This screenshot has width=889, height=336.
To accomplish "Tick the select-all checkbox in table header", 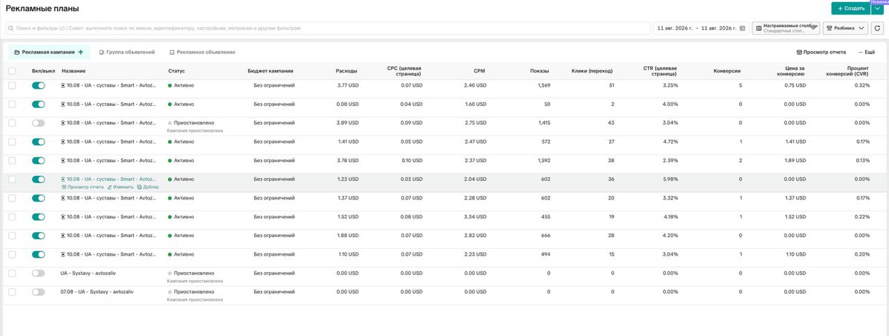I will click(12, 71).
